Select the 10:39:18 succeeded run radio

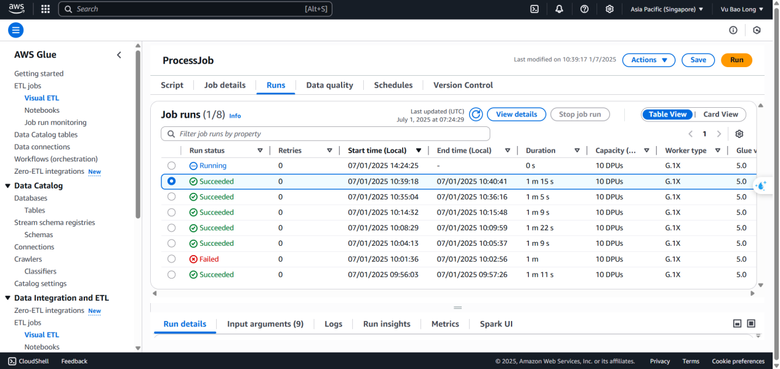point(171,181)
